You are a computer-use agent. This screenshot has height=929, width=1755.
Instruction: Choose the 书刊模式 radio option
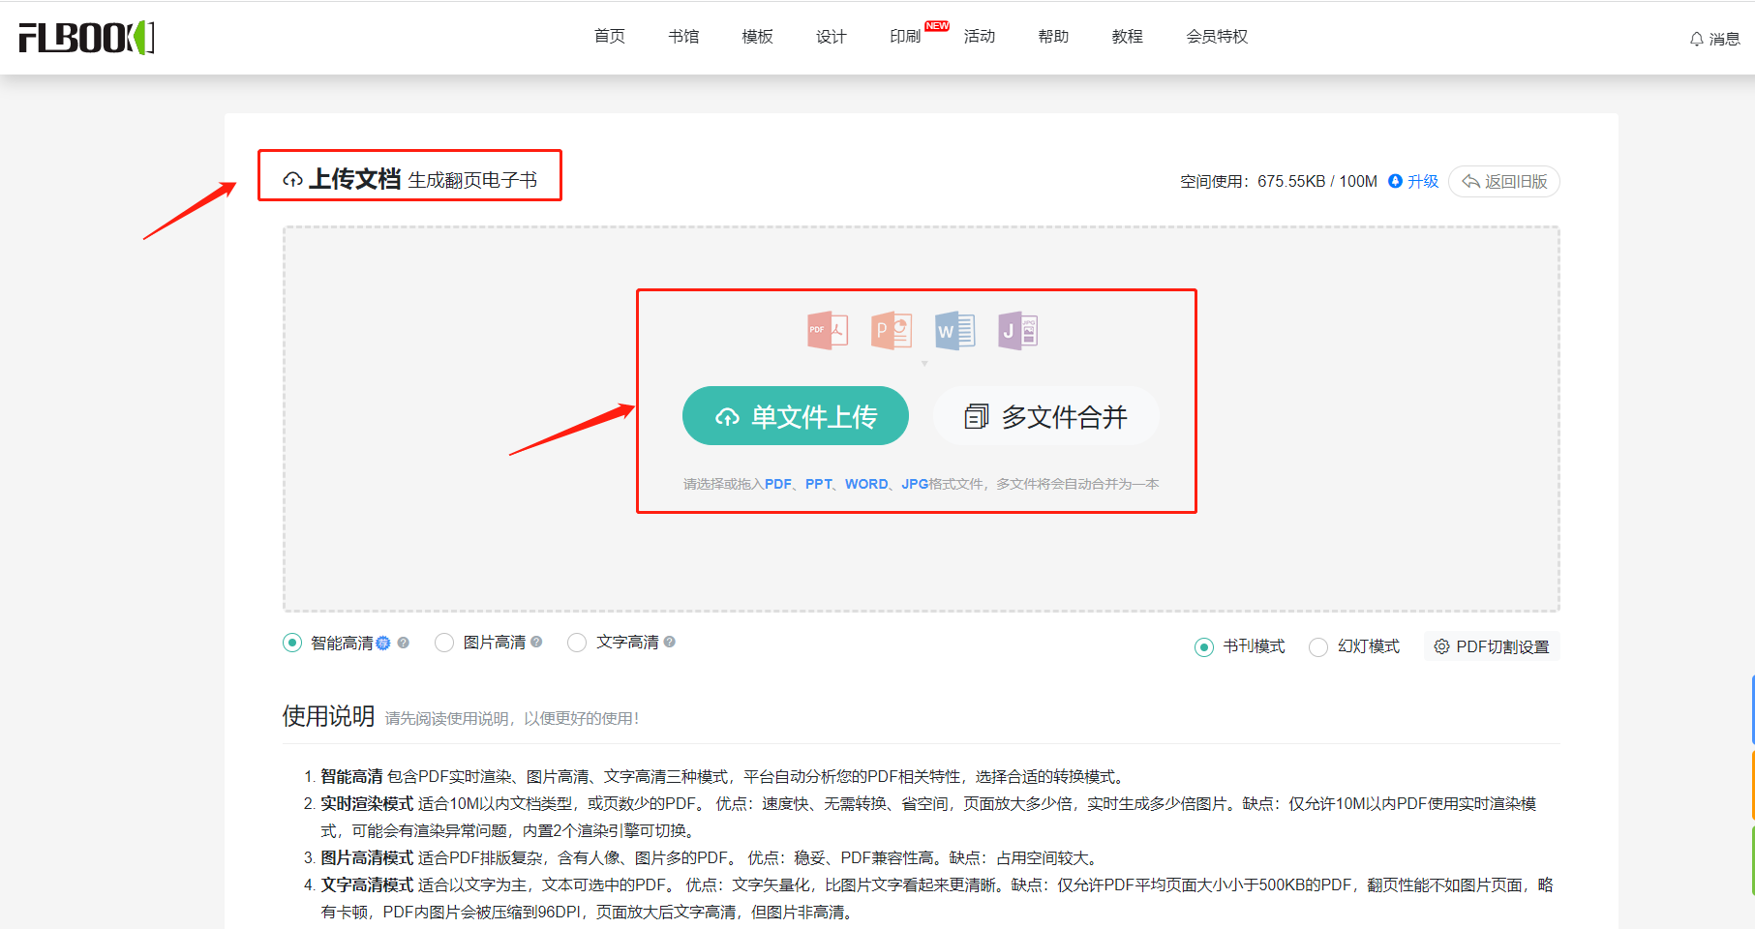coord(1204,647)
